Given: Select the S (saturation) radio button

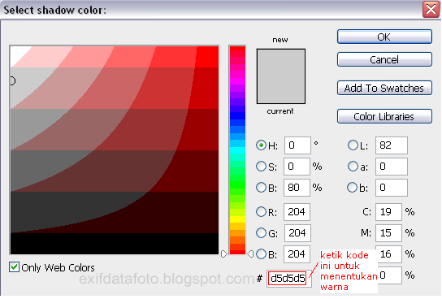Looking at the screenshot, I should [x=262, y=167].
